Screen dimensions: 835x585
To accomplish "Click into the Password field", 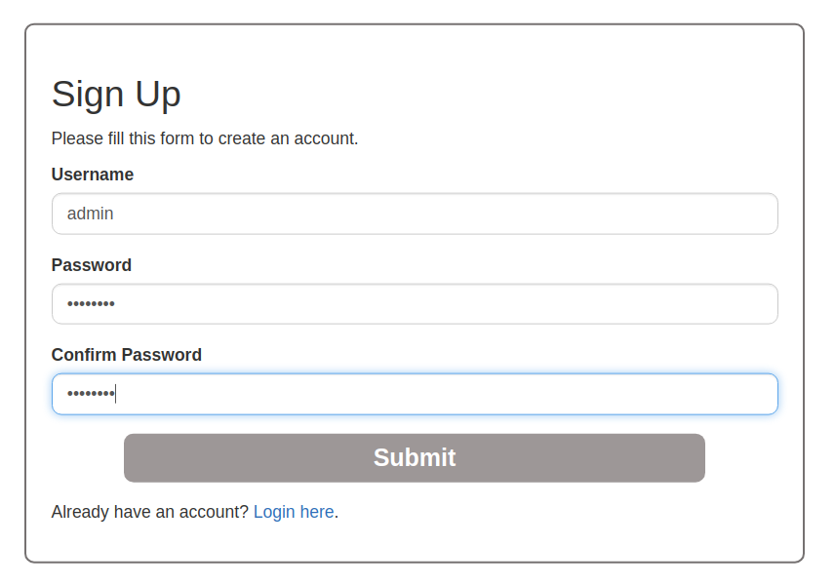I will (x=415, y=304).
